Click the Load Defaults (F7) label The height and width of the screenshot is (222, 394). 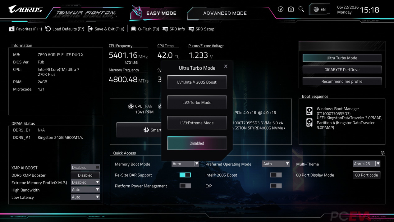coord(68,29)
